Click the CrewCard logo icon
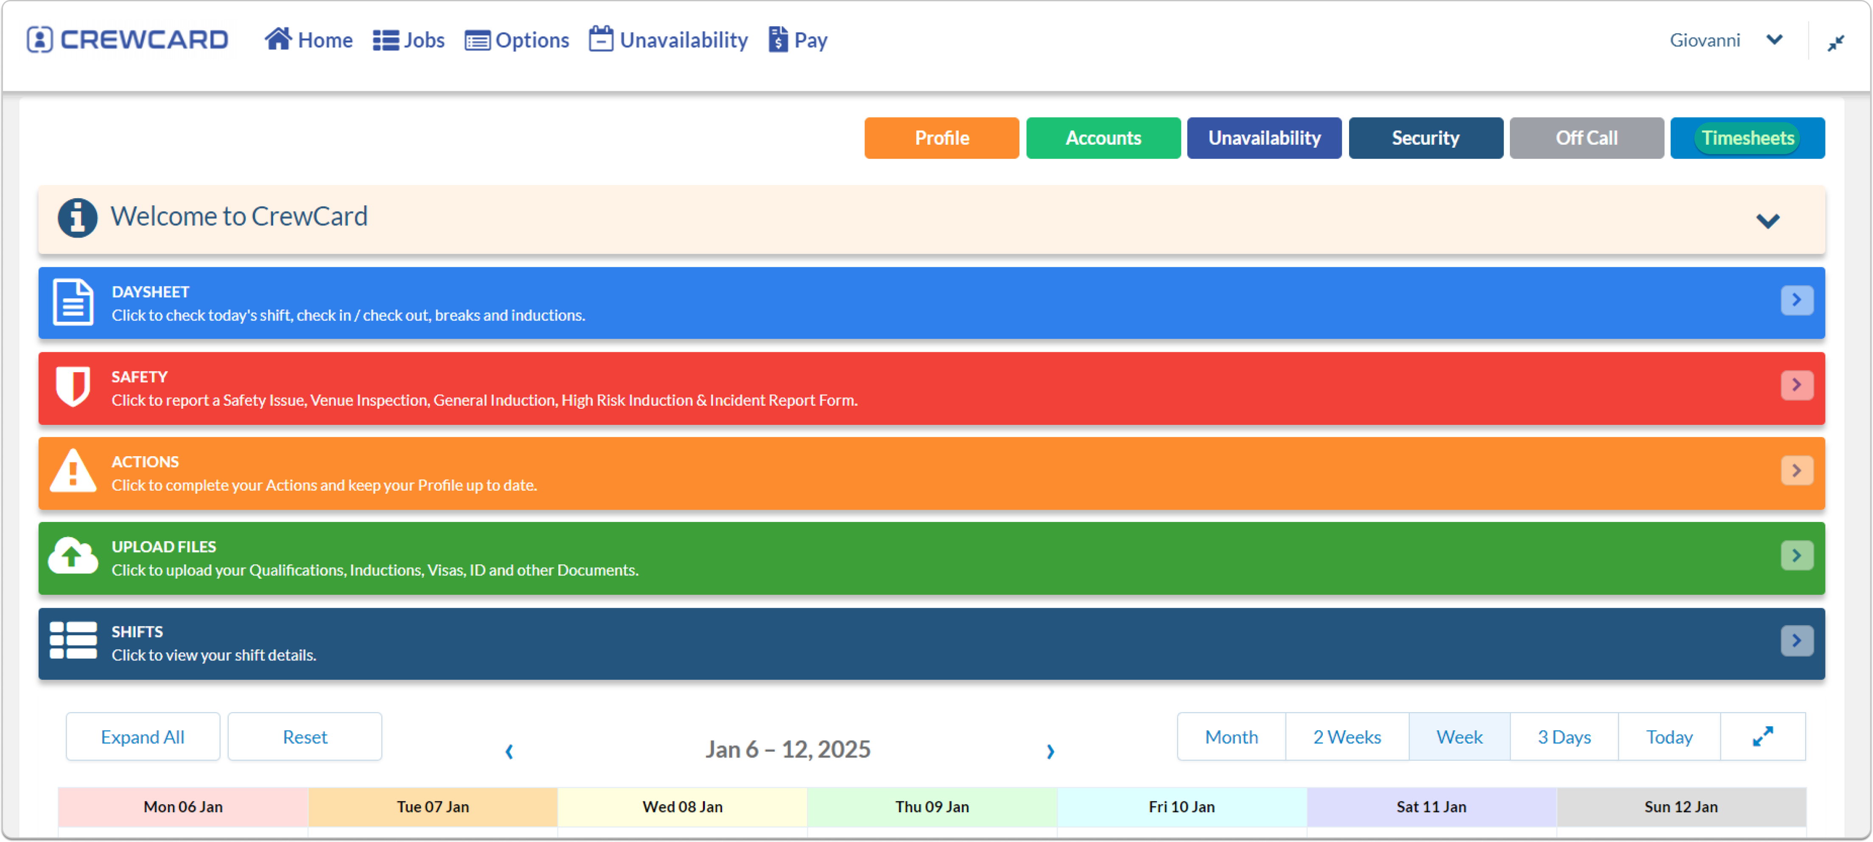 39,39
